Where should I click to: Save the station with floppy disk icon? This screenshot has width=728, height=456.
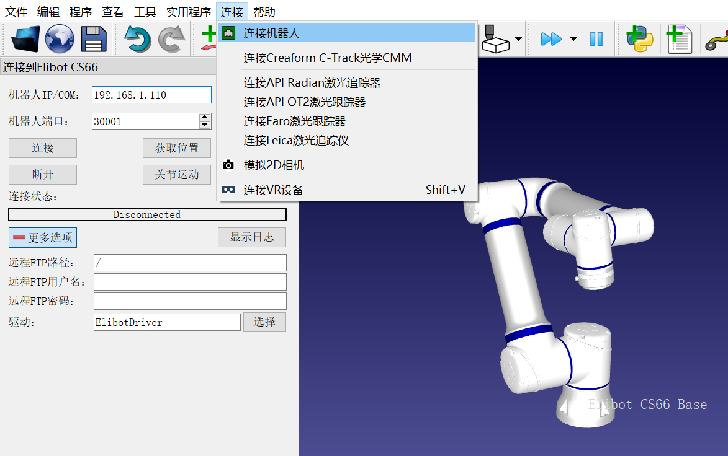click(x=93, y=39)
